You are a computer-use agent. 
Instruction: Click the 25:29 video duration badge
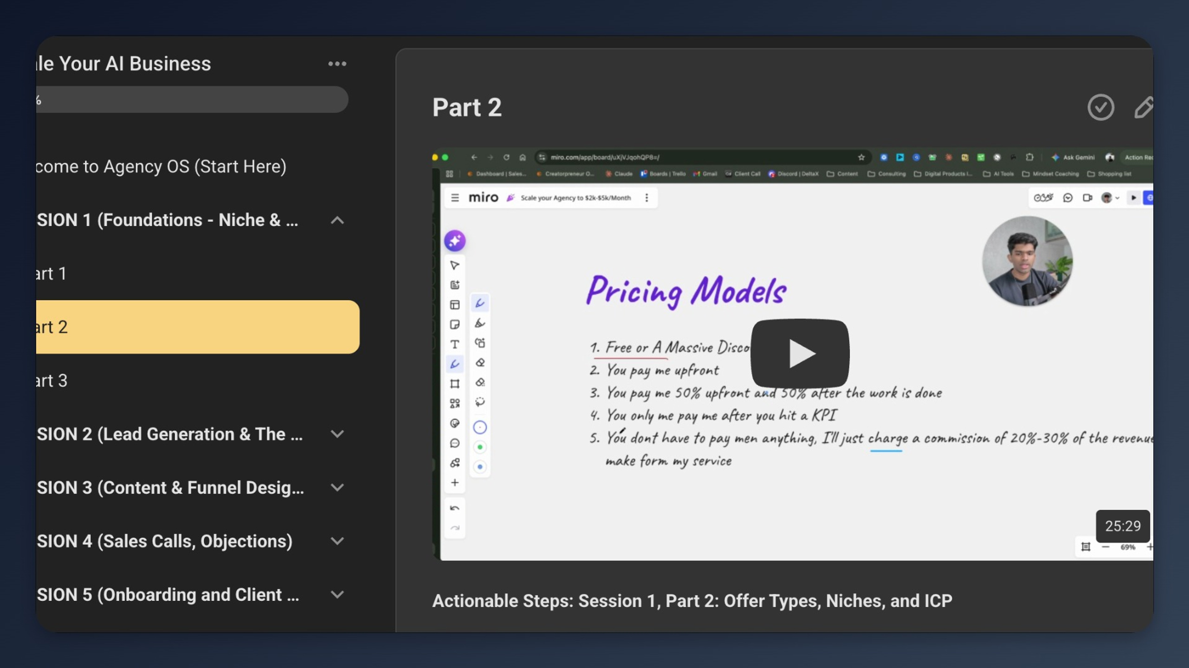(1123, 526)
